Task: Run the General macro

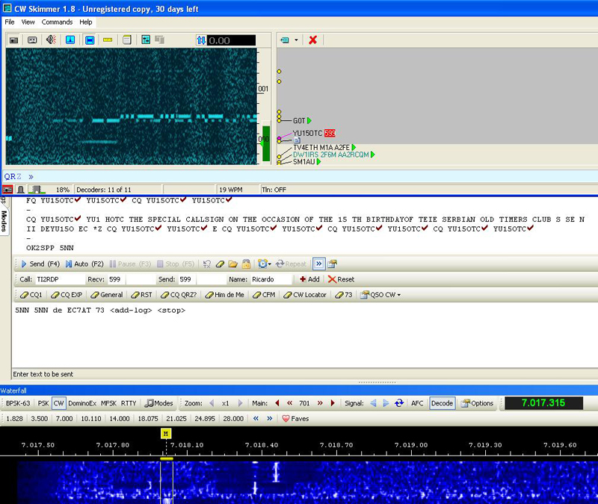Action: point(107,295)
